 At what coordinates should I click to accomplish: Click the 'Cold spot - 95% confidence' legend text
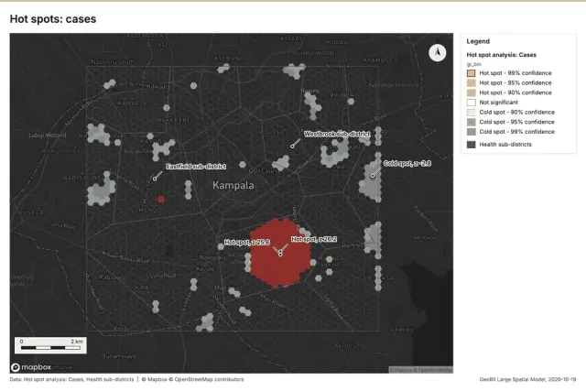pyautogui.click(x=516, y=122)
